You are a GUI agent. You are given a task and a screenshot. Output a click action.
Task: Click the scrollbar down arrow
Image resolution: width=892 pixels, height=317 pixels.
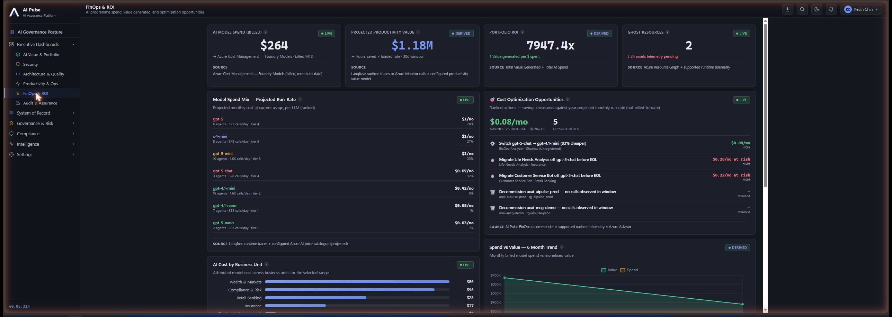pos(765,310)
